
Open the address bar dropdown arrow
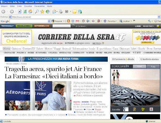159,17
